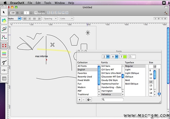
Task: Select font size 14 in list
Action: [151, 89]
